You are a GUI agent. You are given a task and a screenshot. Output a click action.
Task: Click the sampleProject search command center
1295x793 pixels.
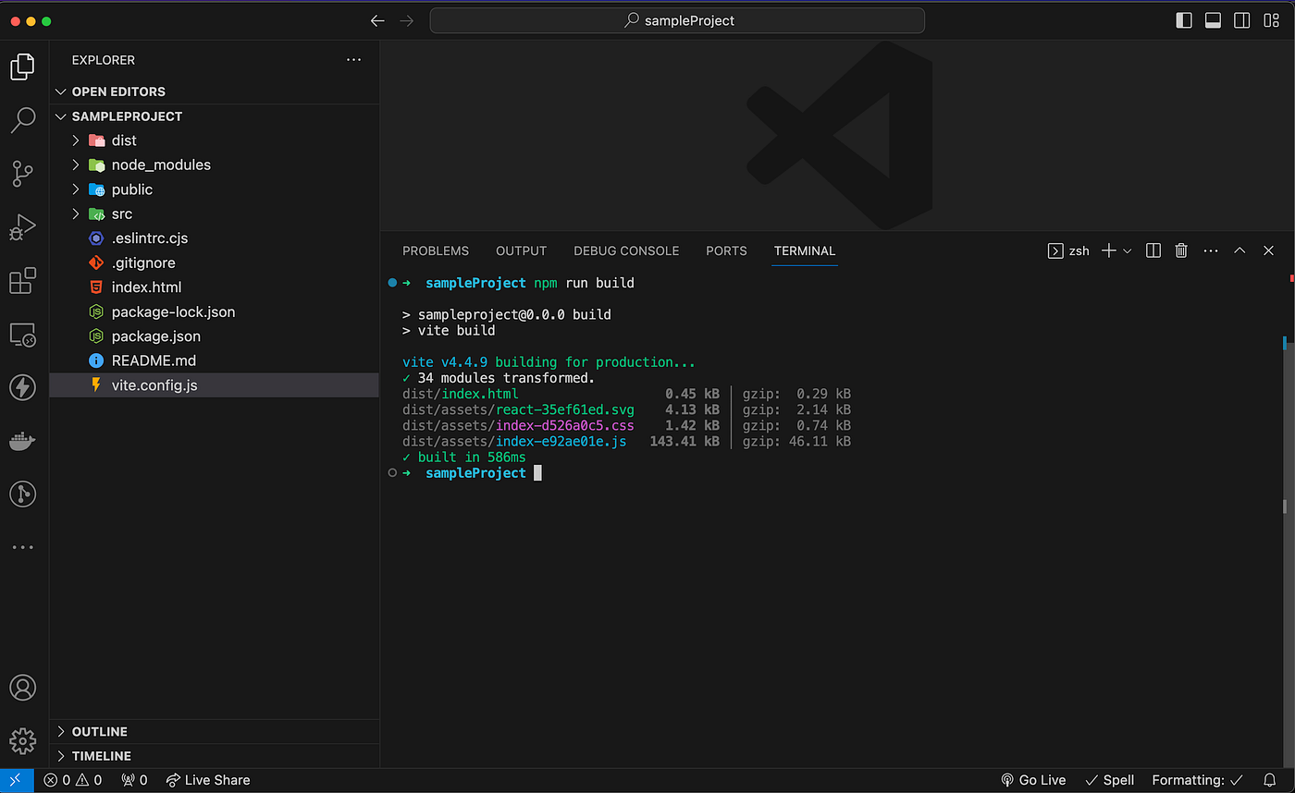tap(677, 20)
